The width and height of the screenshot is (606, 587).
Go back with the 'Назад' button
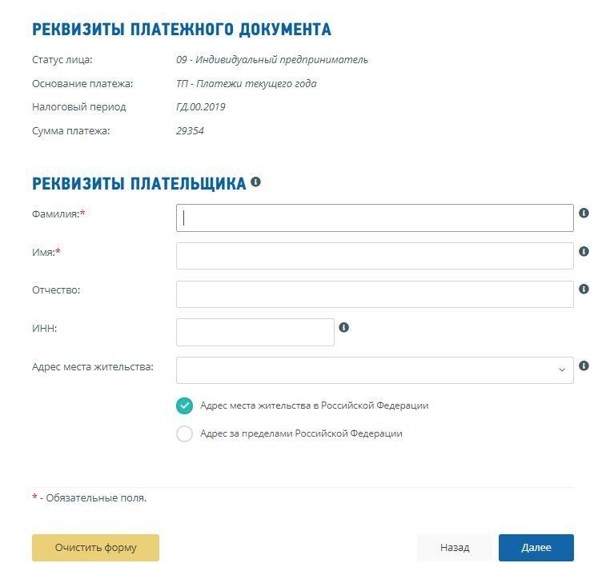455,548
